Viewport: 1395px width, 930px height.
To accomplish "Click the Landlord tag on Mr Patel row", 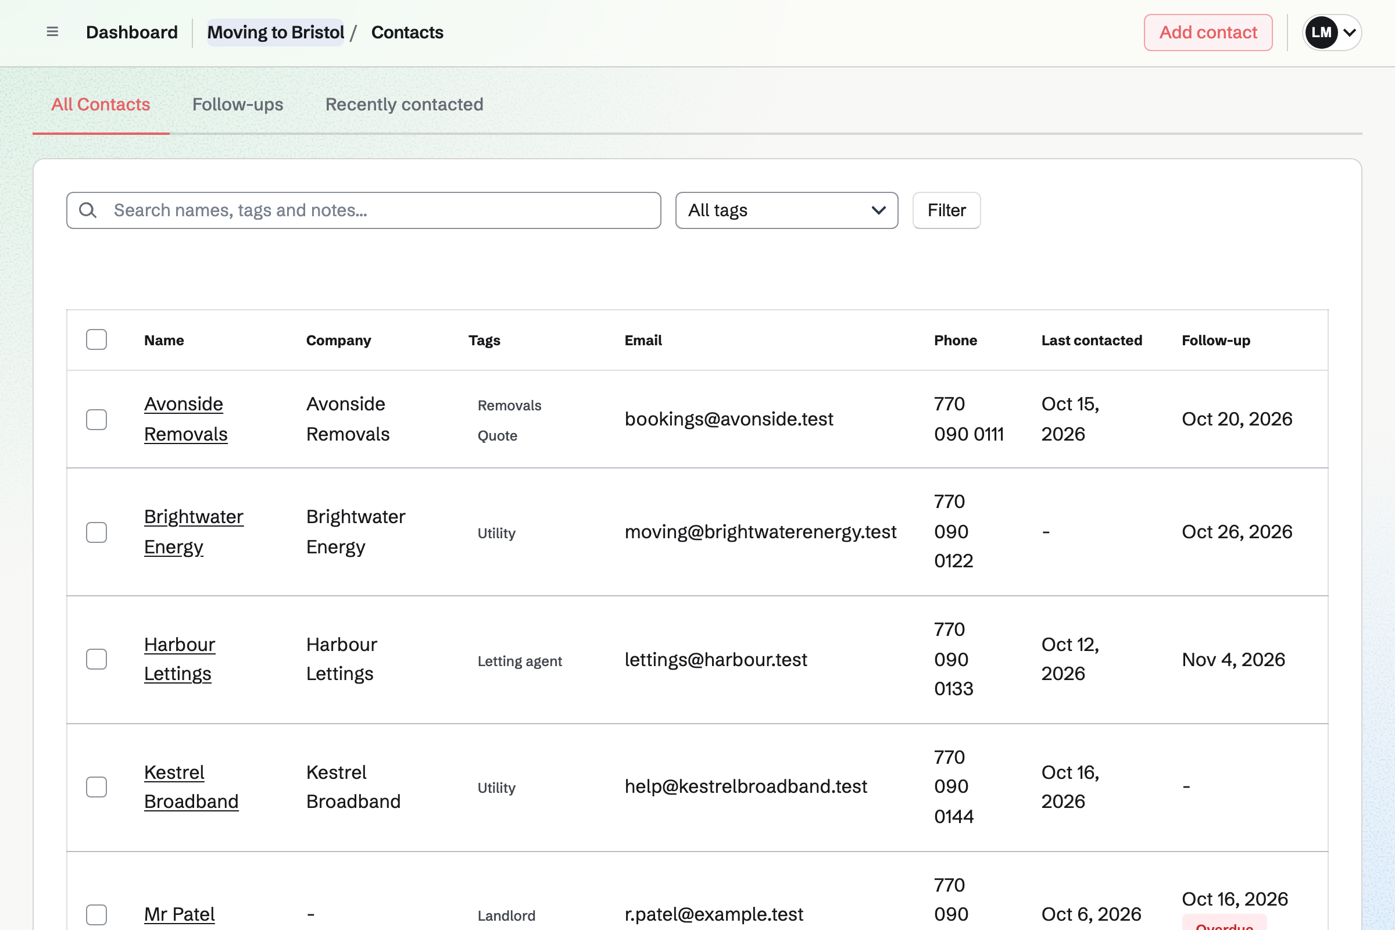I will (x=506, y=915).
